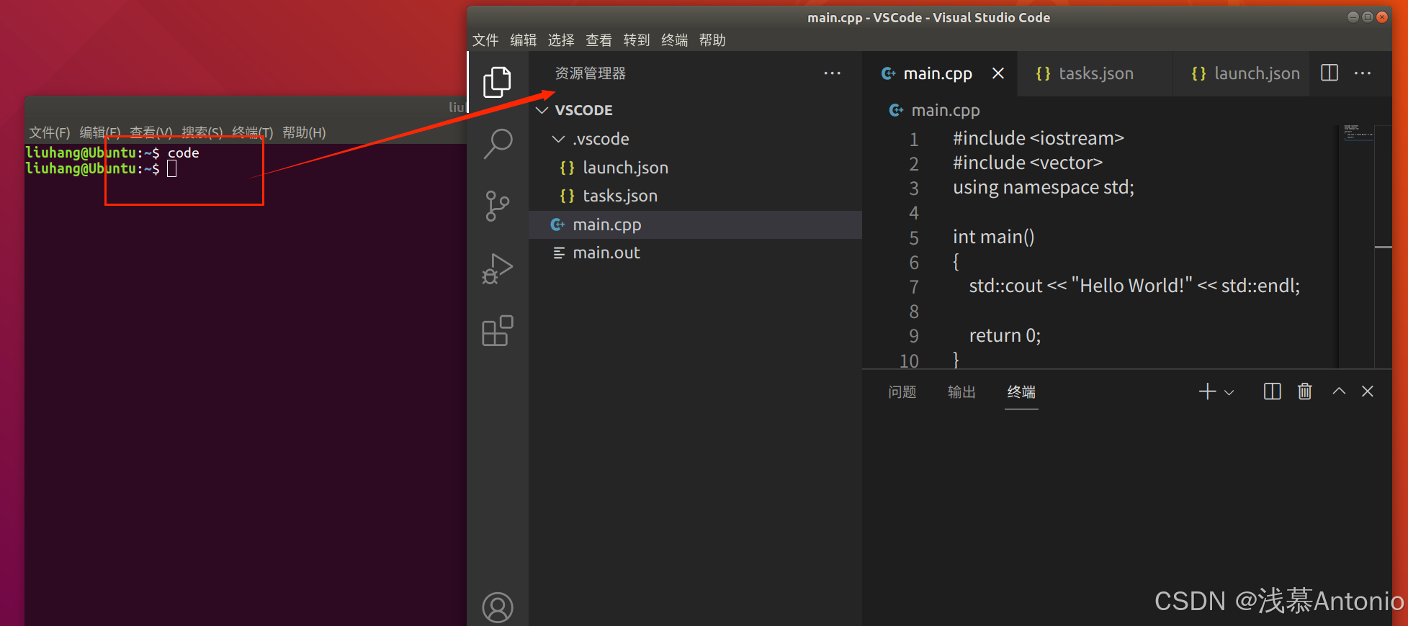Viewport: 1408px width, 626px height.
Task: Open the 帮助 menu in VS Code
Action: point(712,40)
